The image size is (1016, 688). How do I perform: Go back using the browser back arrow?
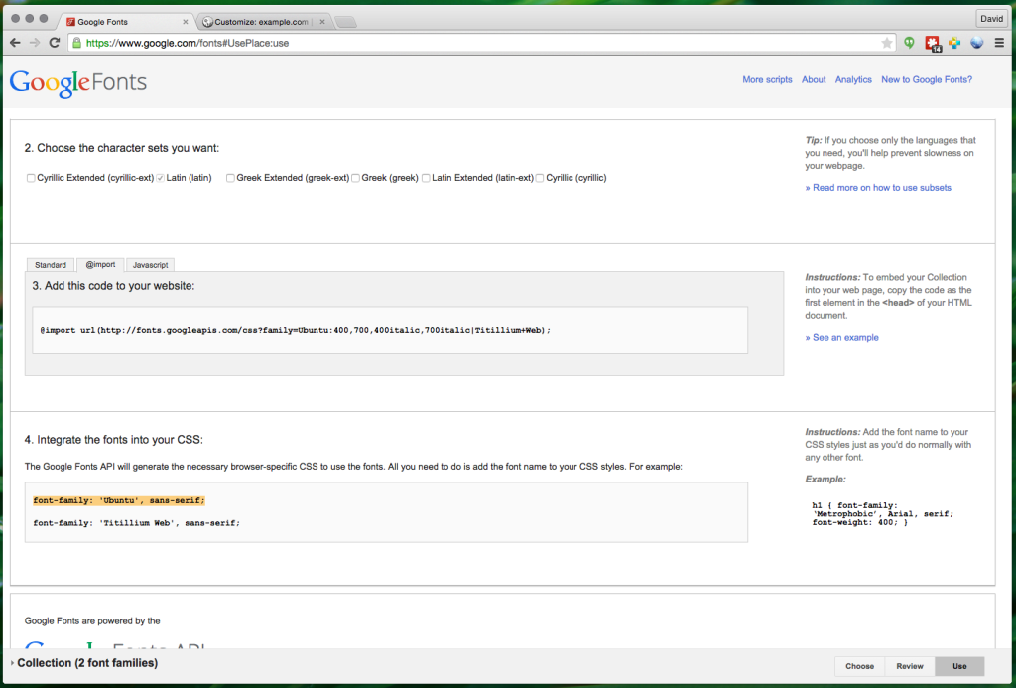(15, 43)
